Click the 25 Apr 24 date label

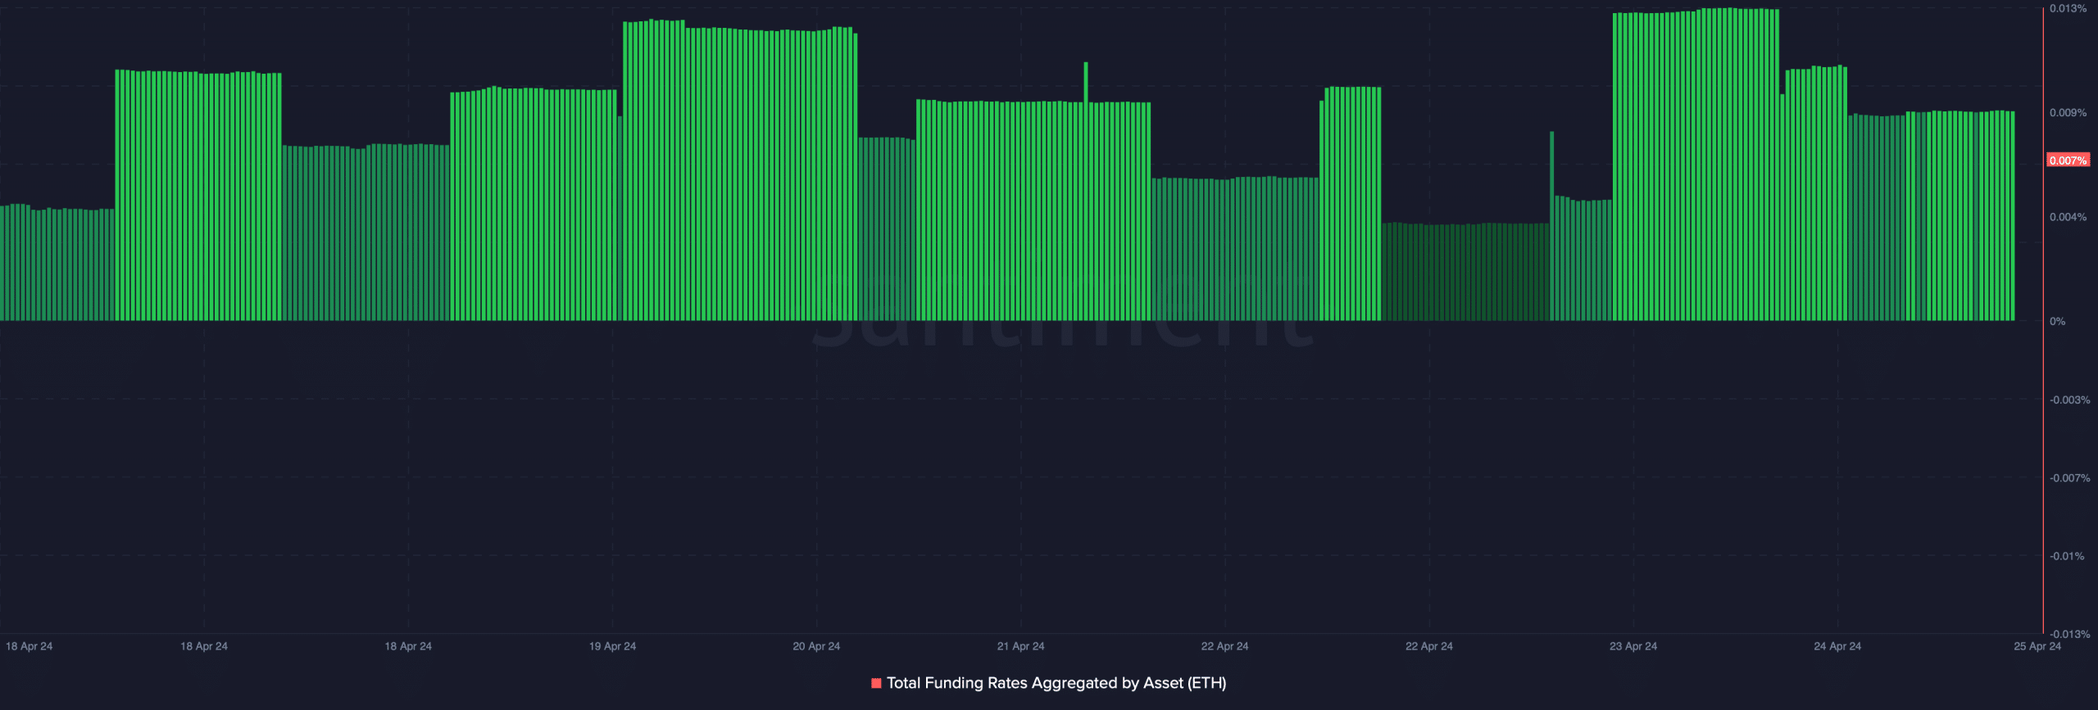2037,646
